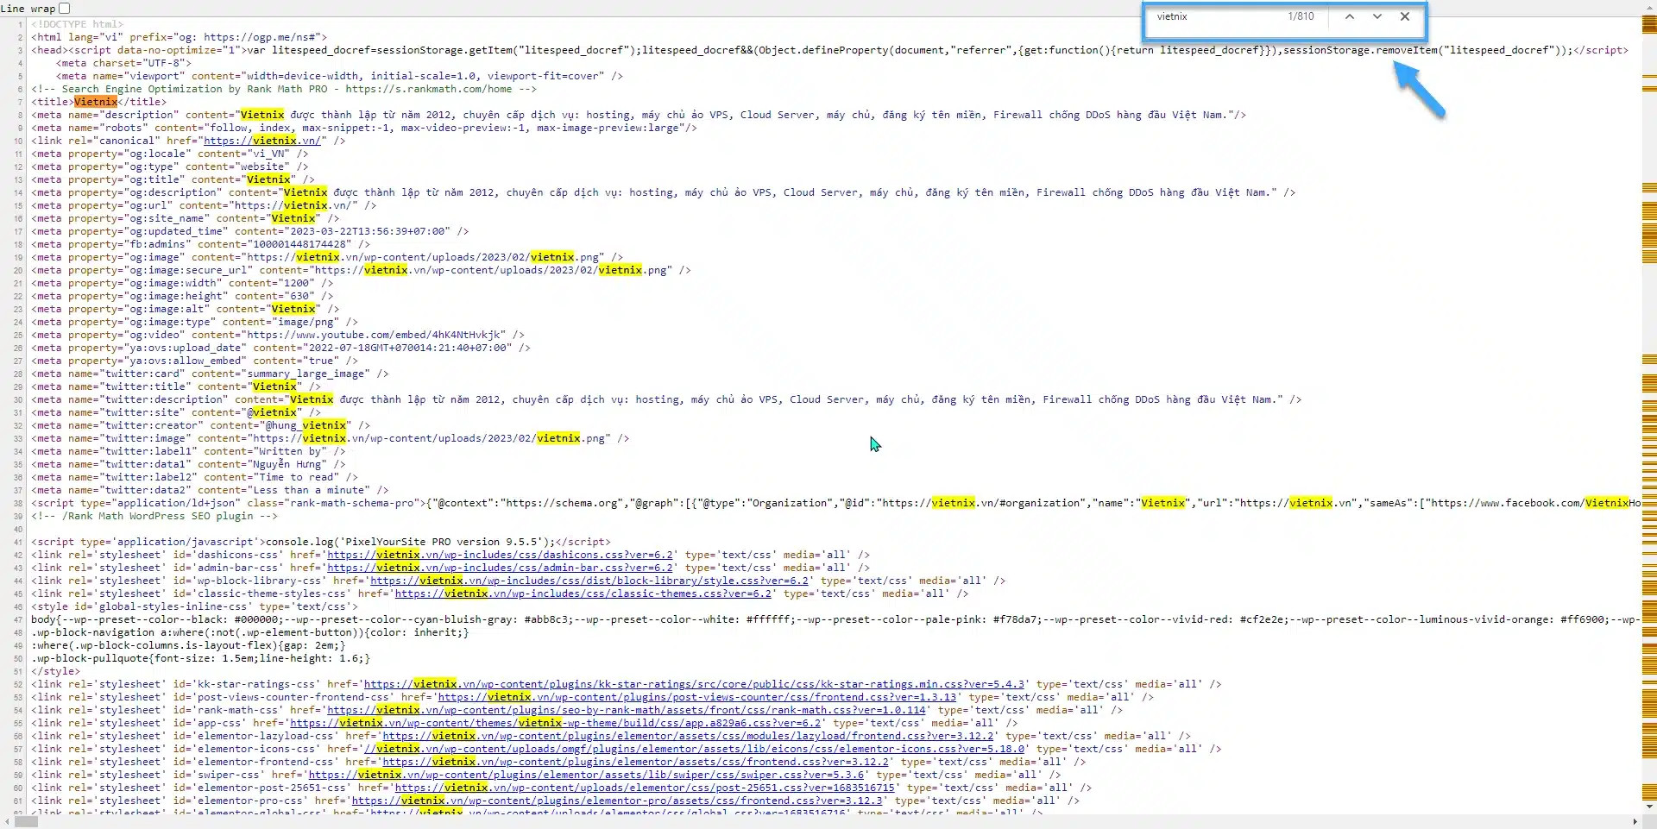Open the canonical vietnix.vn link

(x=261, y=141)
